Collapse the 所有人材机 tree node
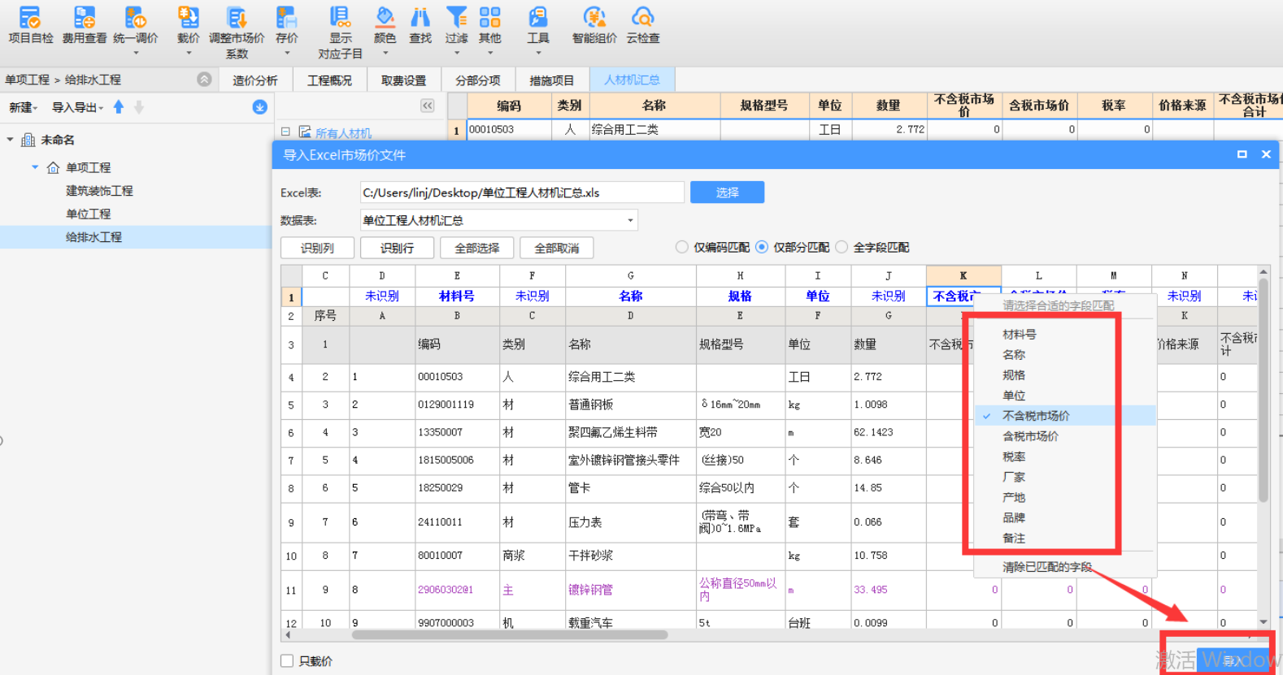This screenshot has height=675, width=1283. [x=285, y=132]
